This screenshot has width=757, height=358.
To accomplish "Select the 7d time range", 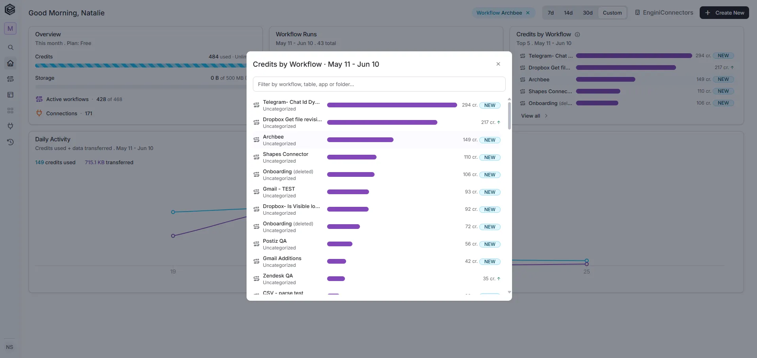I will [551, 13].
